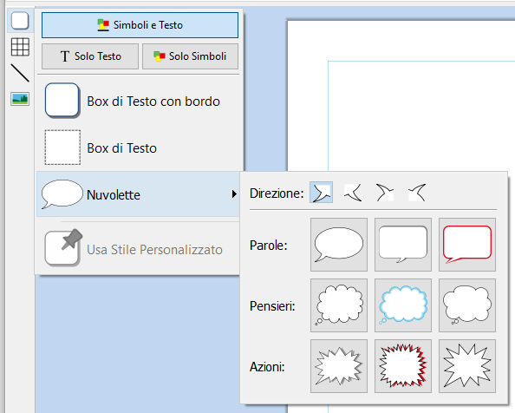515x413 pixels.
Task: Select the table grid tool icon
Action: point(20,47)
